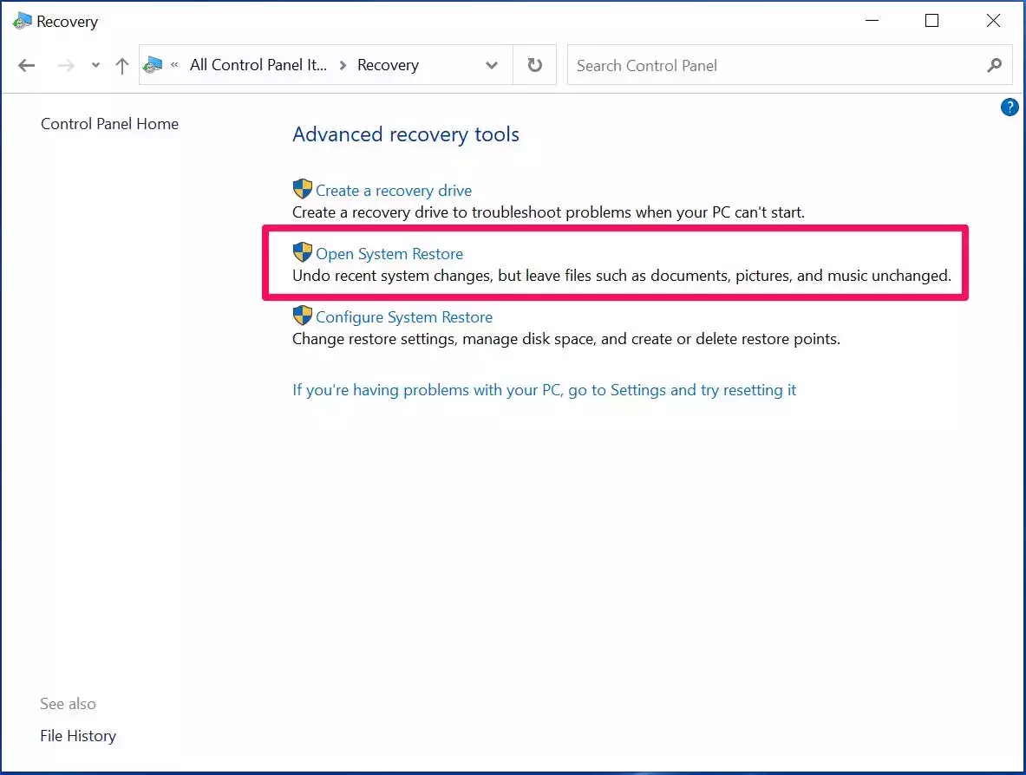
Task: Open File History under See also
Action: click(x=78, y=736)
